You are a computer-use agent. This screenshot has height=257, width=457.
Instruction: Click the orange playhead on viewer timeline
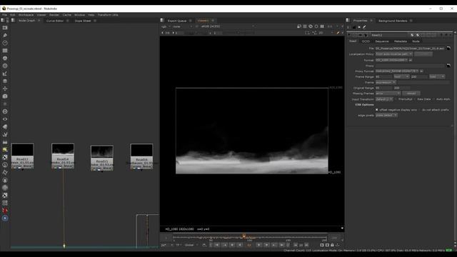(x=243, y=236)
